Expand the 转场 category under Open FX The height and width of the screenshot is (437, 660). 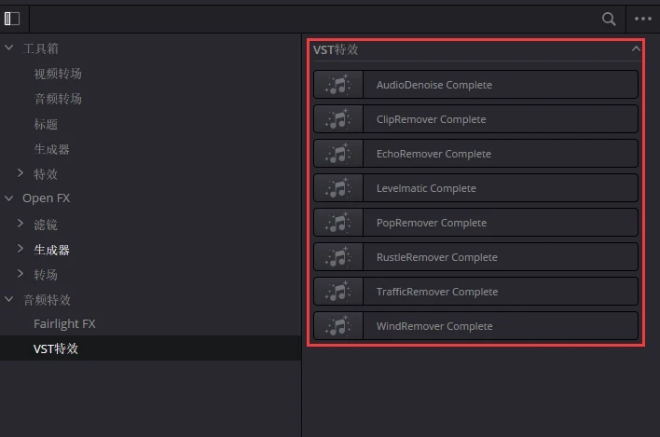pyautogui.click(x=21, y=274)
